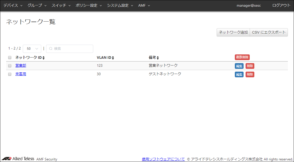The height and width of the screenshot is (162, 294).
Task: Edit the 営業部 network entry
Action: pos(239,66)
